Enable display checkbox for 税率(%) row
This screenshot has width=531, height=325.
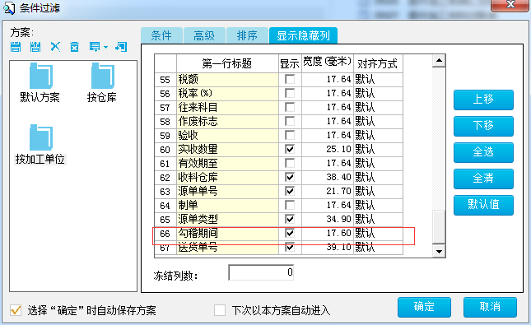[x=290, y=94]
